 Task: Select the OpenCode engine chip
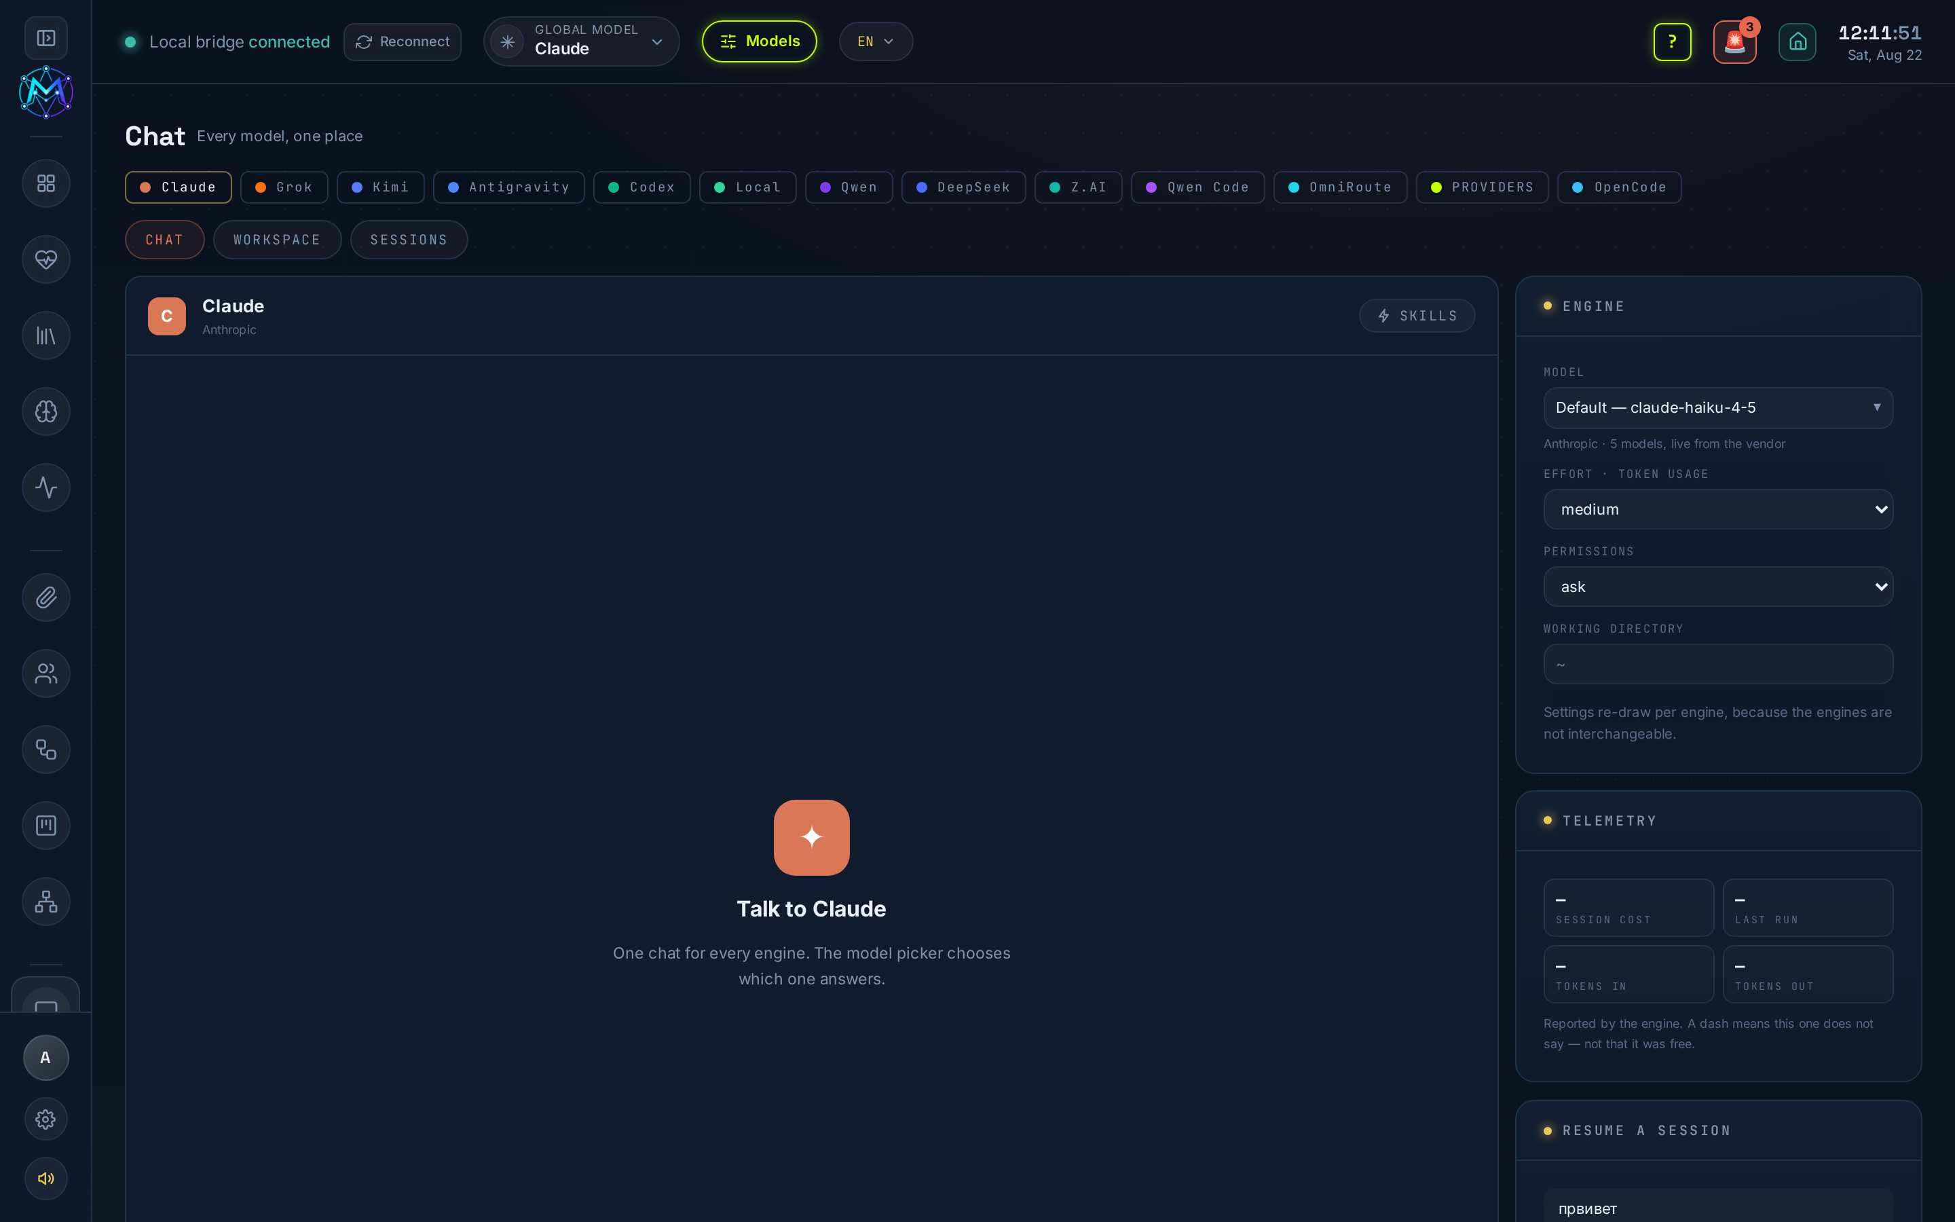coord(1620,187)
